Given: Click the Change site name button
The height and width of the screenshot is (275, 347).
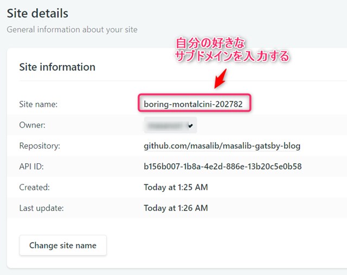Looking at the screenshot, I should tap(63, 245).
